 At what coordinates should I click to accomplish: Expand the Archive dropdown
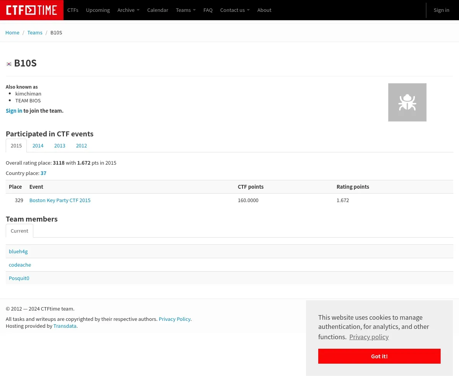[x=129, y=10]
